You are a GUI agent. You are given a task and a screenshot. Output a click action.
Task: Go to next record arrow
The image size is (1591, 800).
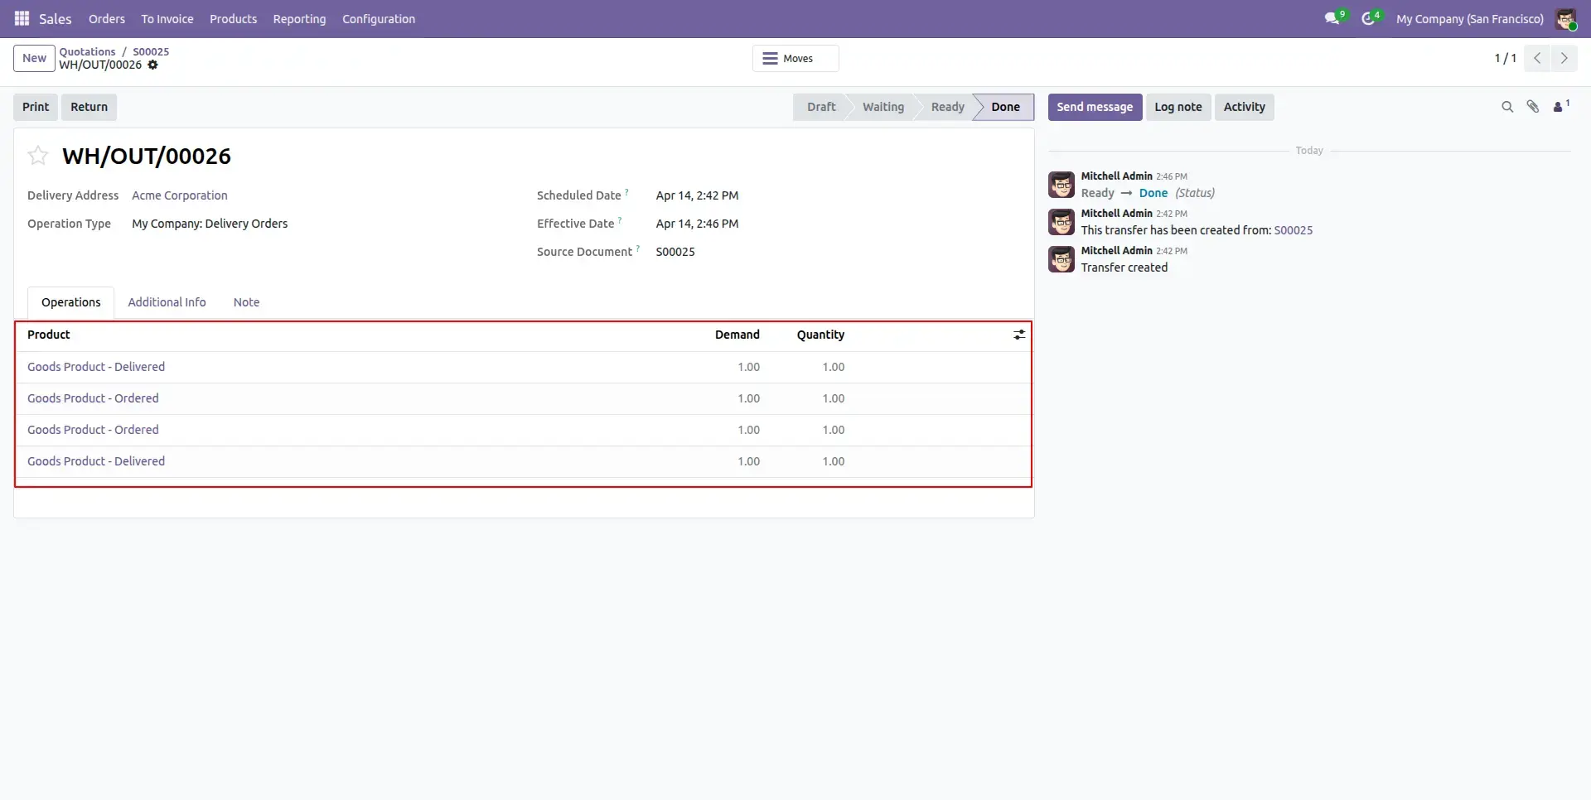1564,58
